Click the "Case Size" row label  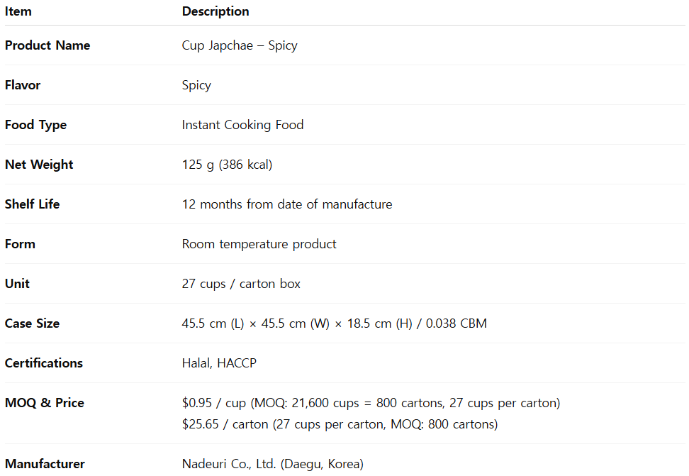pyautogui.click(x=32, y=323)
